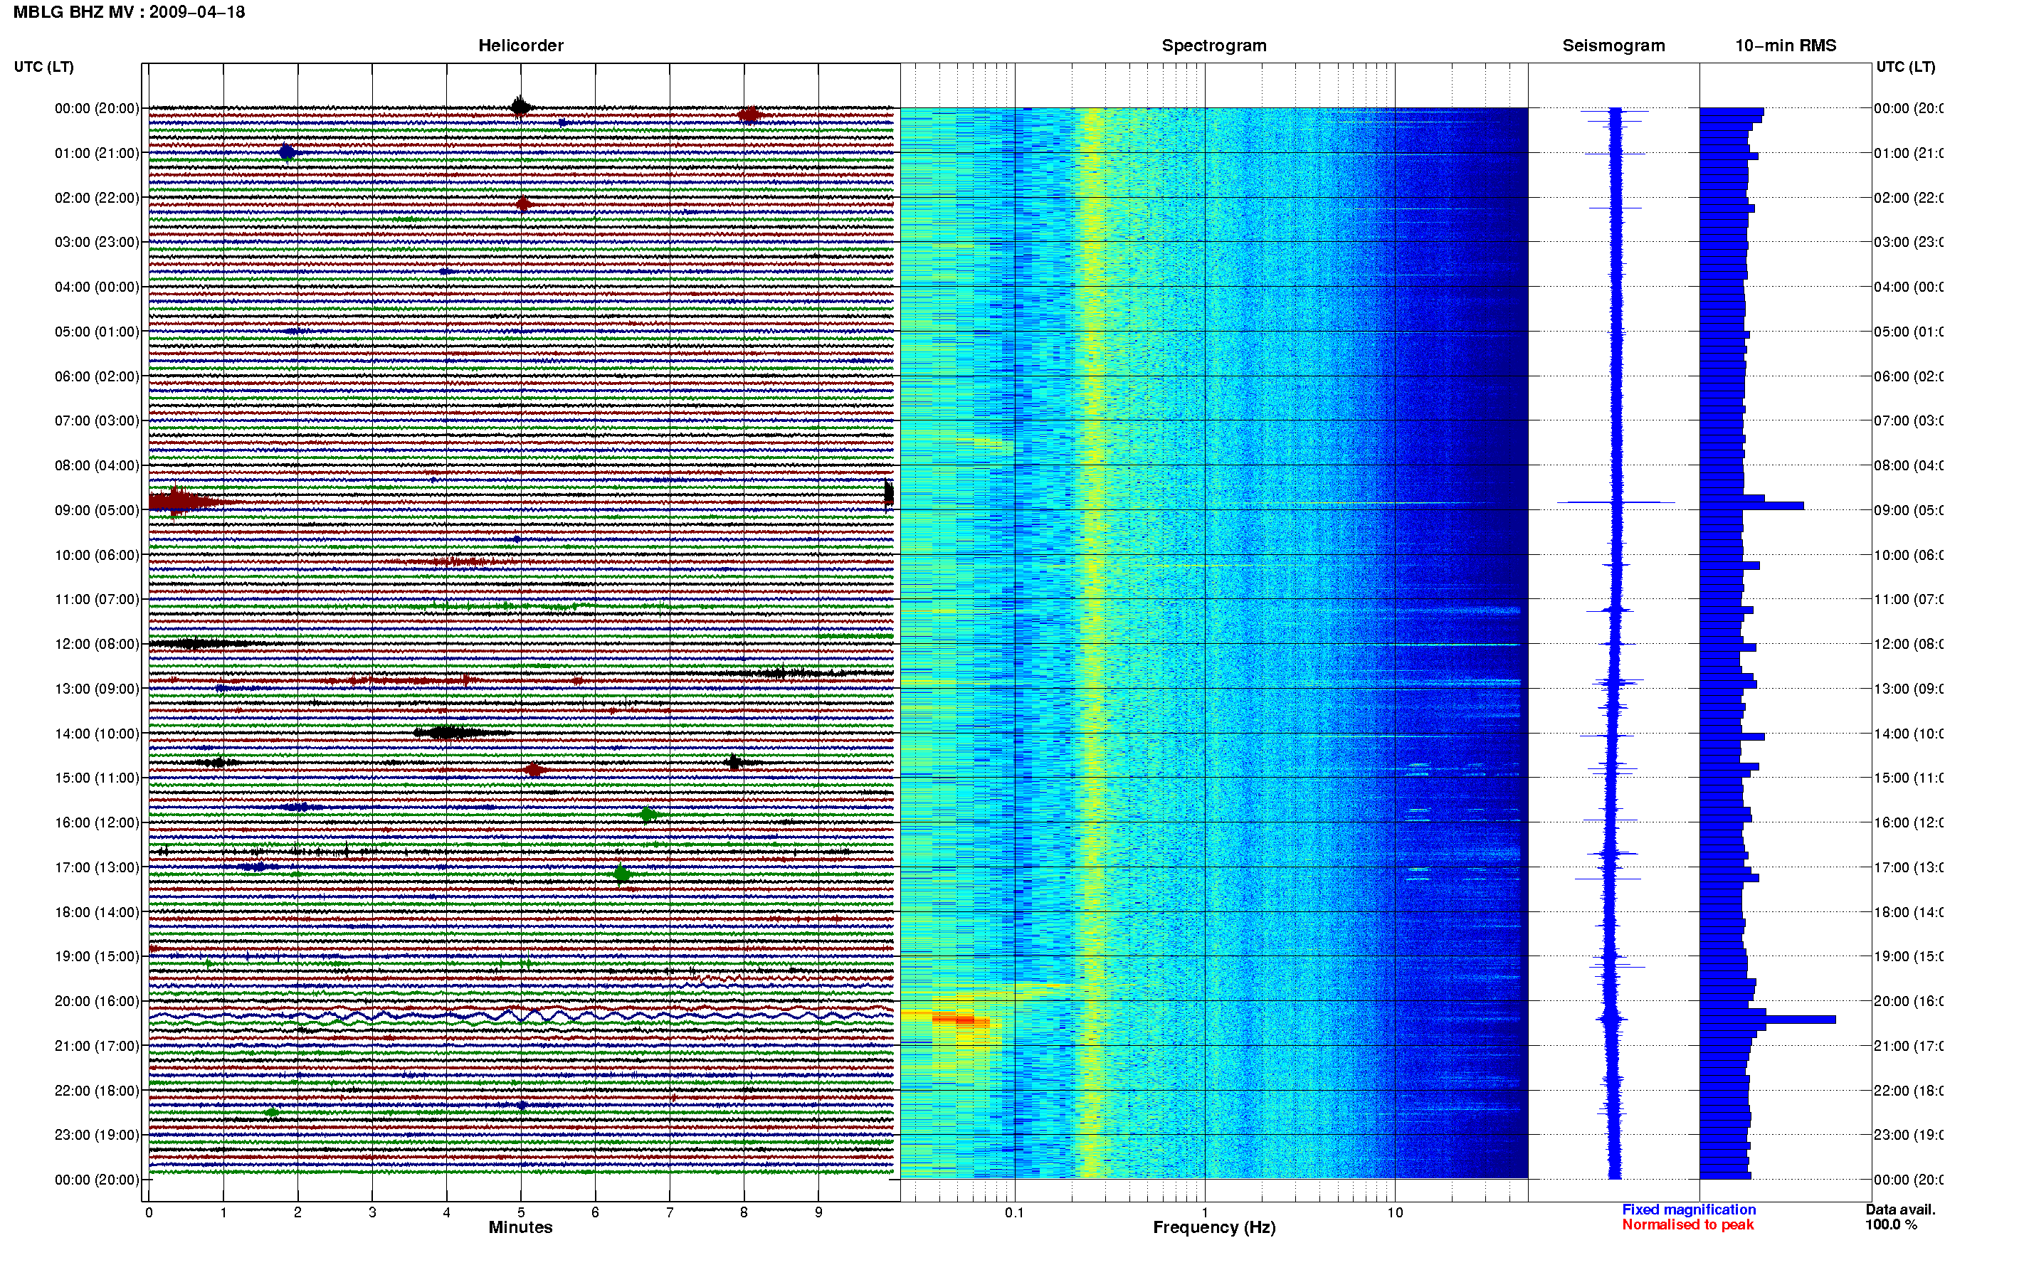Image resolution: width=2024 pixels, height=1265 pixels.
Task: Click the left '15:00 (11:00)' time label
Action: tap(97, 777)
